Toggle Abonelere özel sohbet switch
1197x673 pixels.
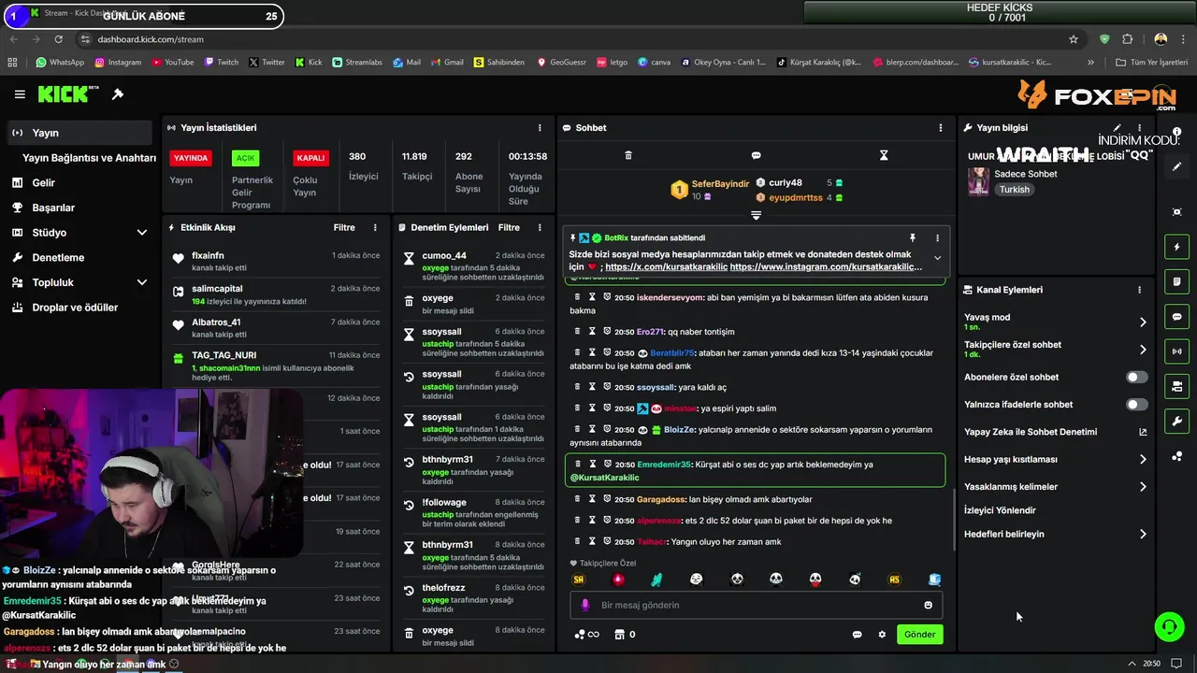(1136, 378)
